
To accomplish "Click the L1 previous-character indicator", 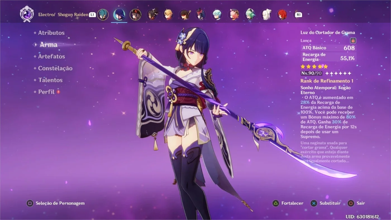I will click(x=92, y=15).
